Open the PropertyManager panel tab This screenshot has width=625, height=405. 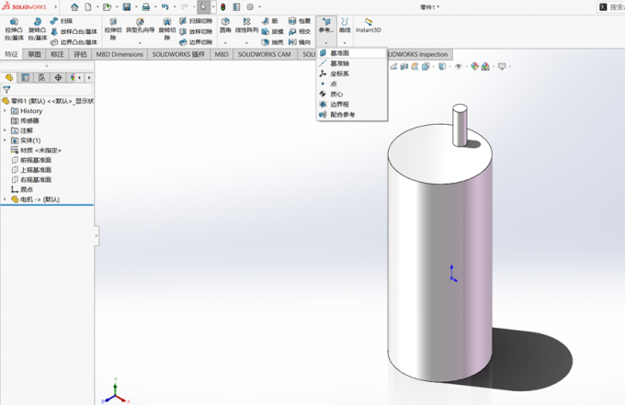coord(26,78)
